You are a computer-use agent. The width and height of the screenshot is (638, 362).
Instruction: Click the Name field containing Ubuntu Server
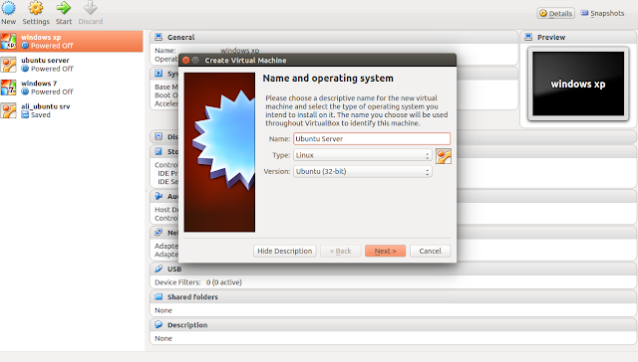(x=372, y=139)
